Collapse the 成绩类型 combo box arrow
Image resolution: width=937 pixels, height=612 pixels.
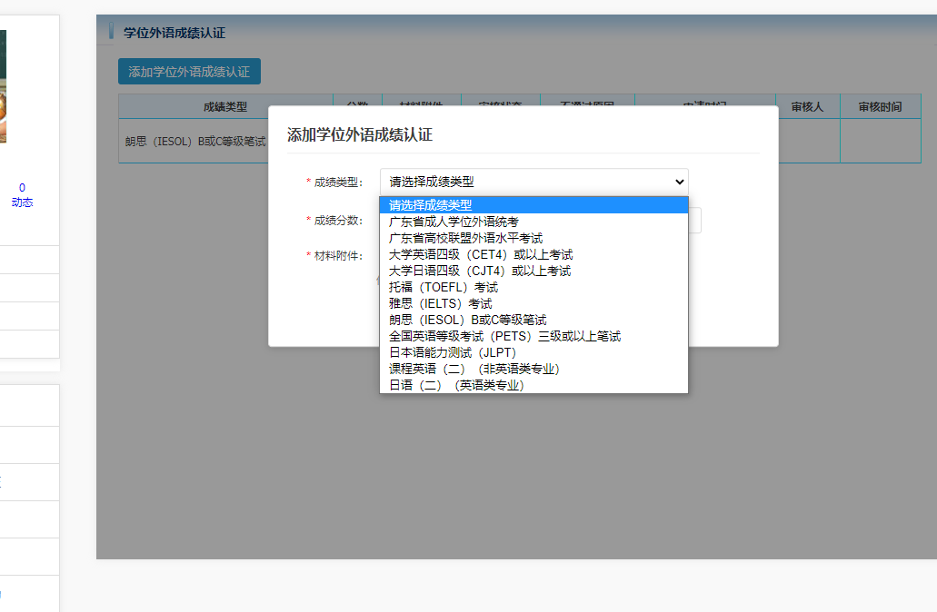(678, 183)
